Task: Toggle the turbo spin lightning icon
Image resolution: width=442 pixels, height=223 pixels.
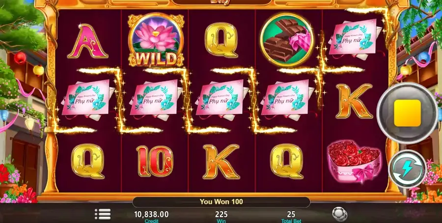Action: tap(407, 169)
